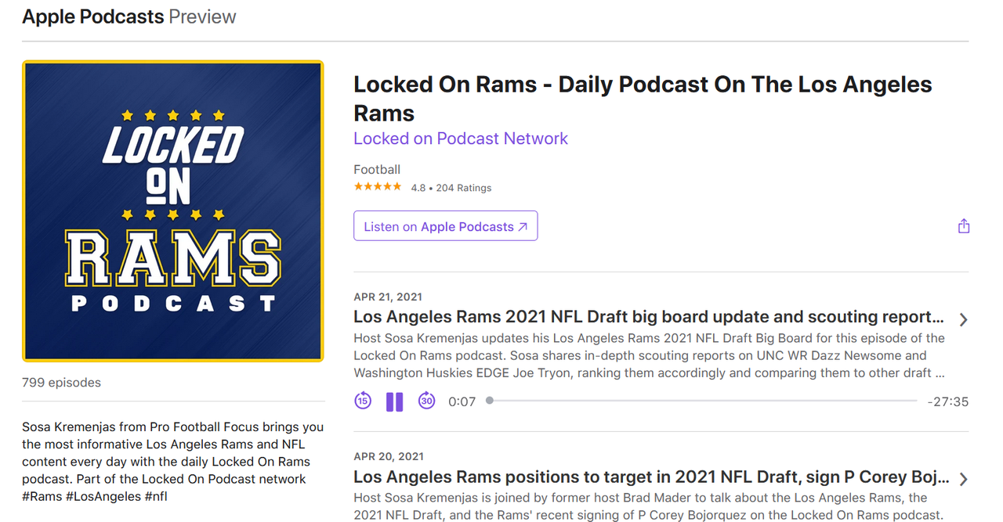Click the Apr 20 episode description
Viewport: 1003px width, 522px height.
click(x=648, y=506)
